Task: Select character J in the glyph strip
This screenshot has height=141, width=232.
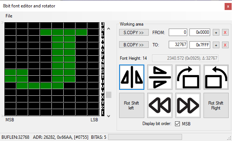Action: [x=103, y=24]
